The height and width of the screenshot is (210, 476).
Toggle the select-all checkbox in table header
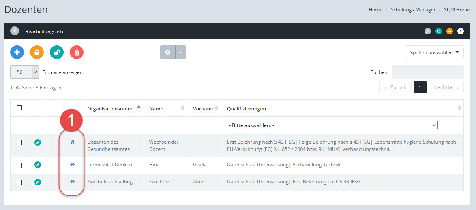(x=19, y=108)
